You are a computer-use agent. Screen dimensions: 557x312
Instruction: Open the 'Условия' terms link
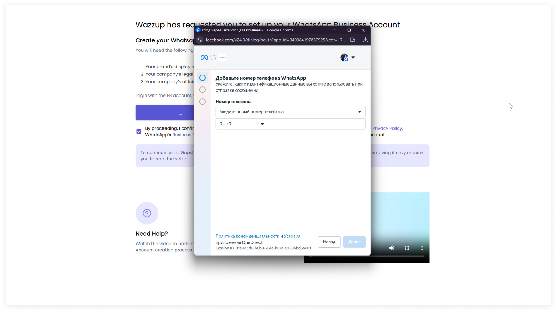[292, 236]
